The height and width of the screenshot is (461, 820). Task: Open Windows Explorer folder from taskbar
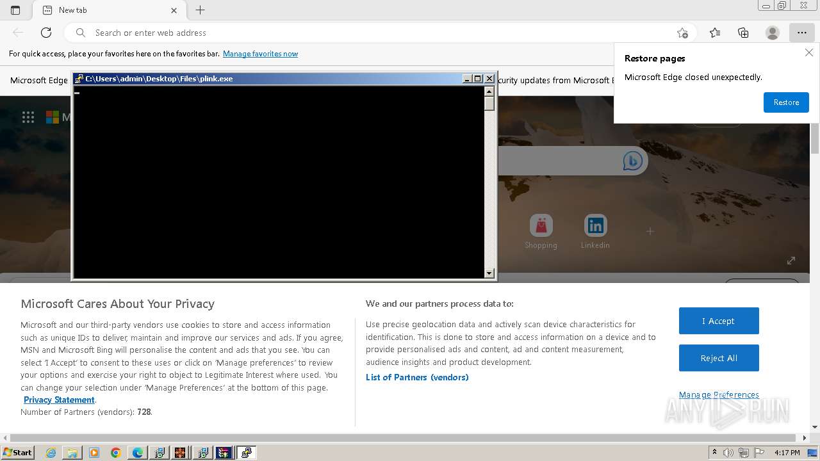click(72, 453)
